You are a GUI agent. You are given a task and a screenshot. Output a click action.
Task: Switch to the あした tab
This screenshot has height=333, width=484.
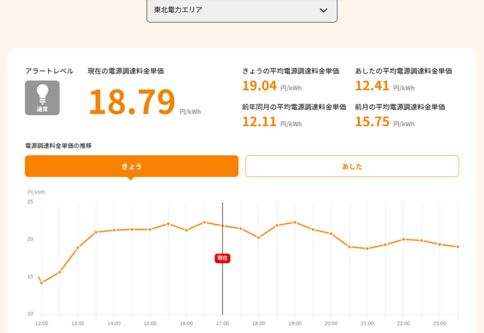point(352,166)
